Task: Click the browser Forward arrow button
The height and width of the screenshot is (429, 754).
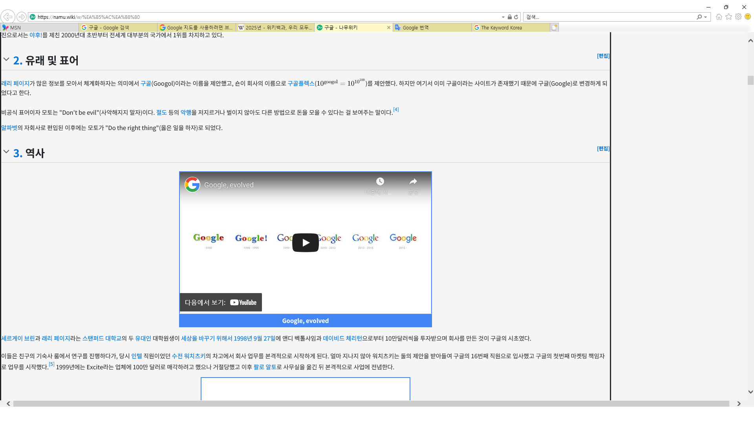Action: tap(22, 17)
